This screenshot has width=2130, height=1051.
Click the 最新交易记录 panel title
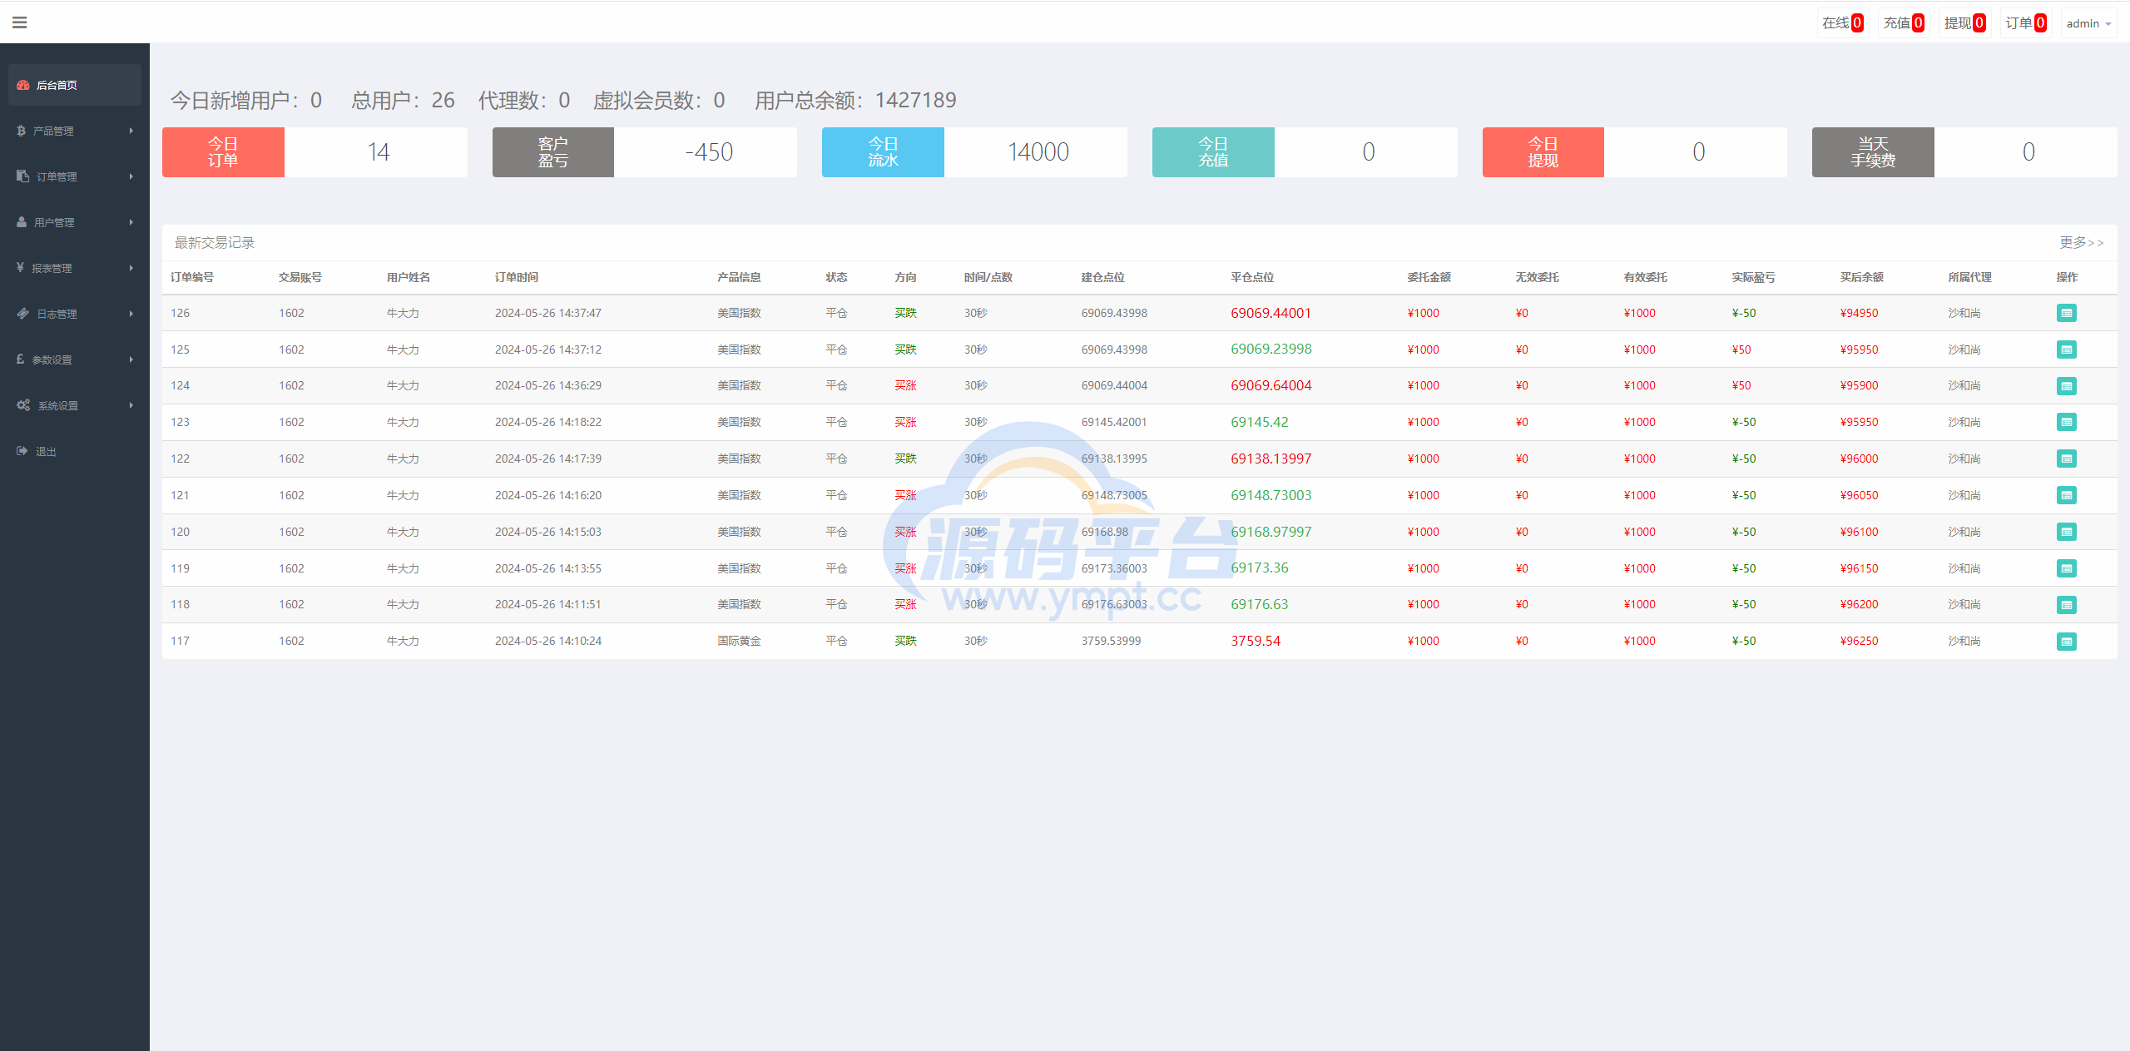215,242
